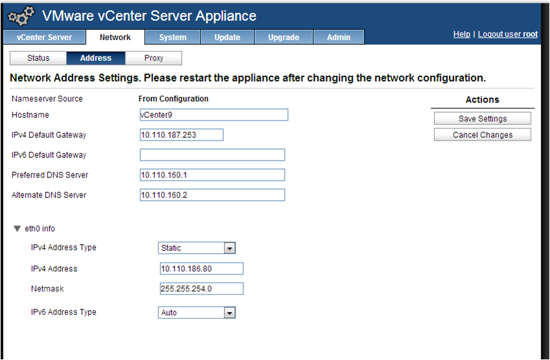This screenshot has height=360, width=550.
Task: Click the gears logo icon in header
Action: (x=21, y=16)
